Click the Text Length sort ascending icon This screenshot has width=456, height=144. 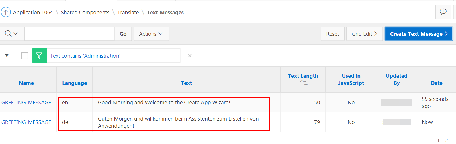[x=304, y=83]
